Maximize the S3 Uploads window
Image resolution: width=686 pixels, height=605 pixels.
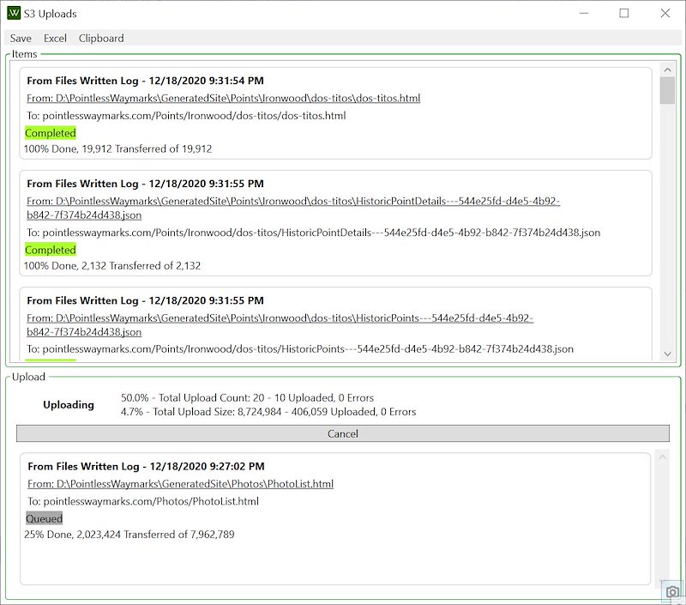(x=624, y=13)
